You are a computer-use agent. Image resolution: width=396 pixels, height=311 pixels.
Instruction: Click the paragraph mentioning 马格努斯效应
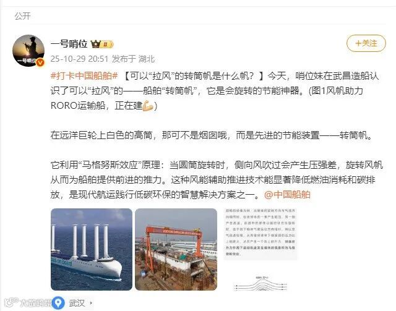click(x=217, y=180)
